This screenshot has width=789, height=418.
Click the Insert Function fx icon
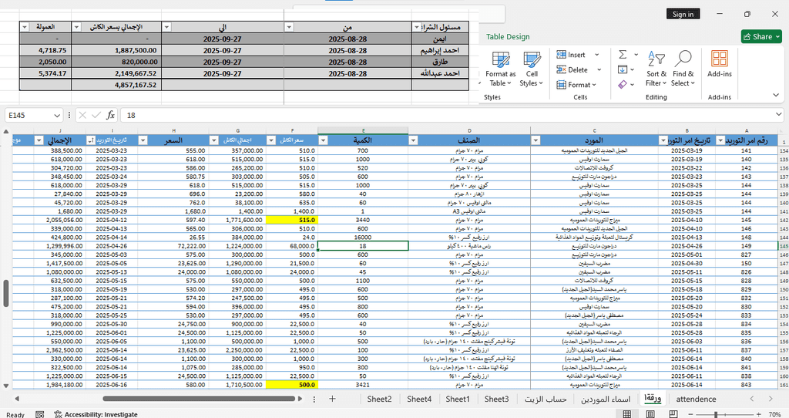tap(110, 115)
